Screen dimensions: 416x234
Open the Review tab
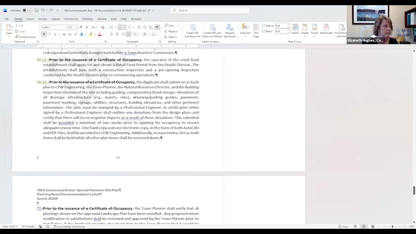click(102, 19)
